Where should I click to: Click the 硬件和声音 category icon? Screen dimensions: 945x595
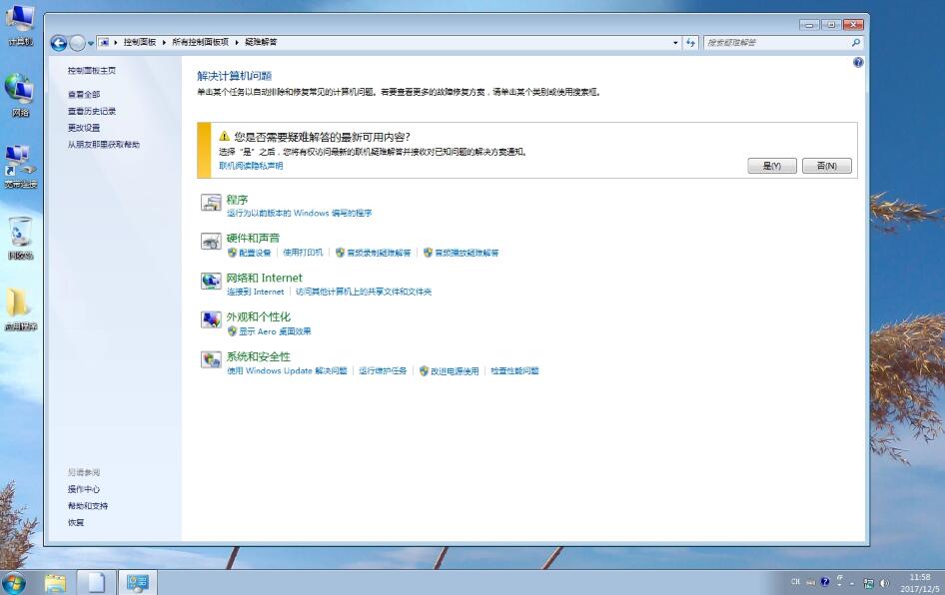pyautogui.click(x=211, y=243)
